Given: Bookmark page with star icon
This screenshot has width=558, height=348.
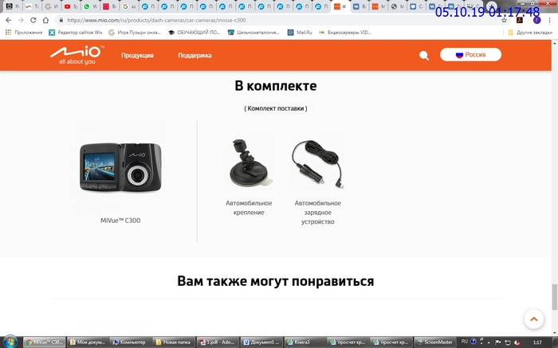Looking at the screenshot, I should (504, 20).
